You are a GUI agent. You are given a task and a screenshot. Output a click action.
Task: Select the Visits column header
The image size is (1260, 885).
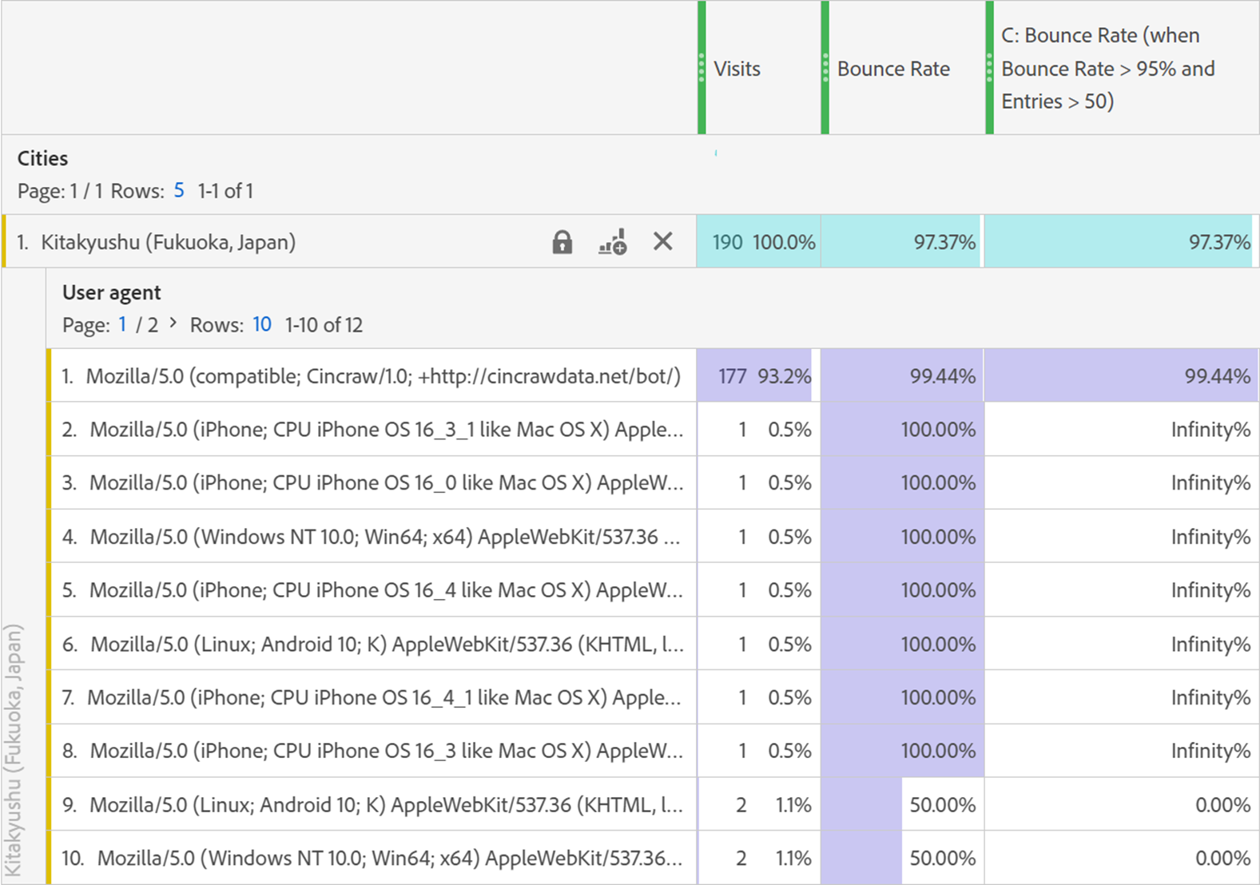tap(759, 68)
